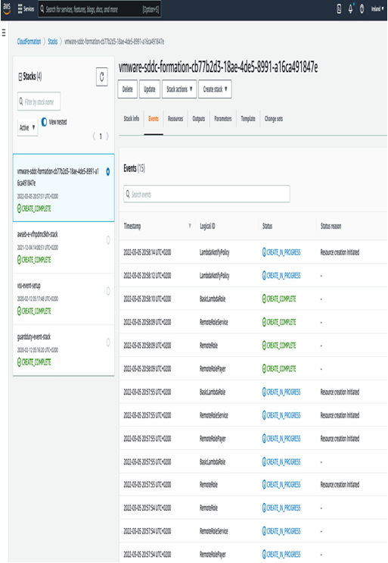Open the notifications bell
The height and width of the screenshot is (563, 388).
pyautogui.click(x=350, y=9)
